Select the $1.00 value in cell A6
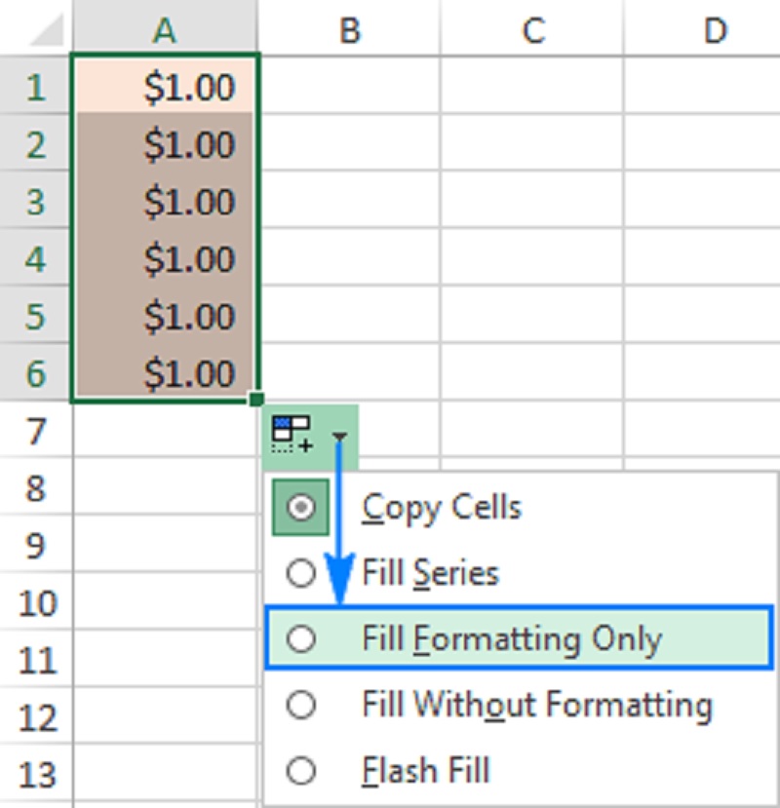The height and width of the screenshot is (808, 780). click(163, 373)
